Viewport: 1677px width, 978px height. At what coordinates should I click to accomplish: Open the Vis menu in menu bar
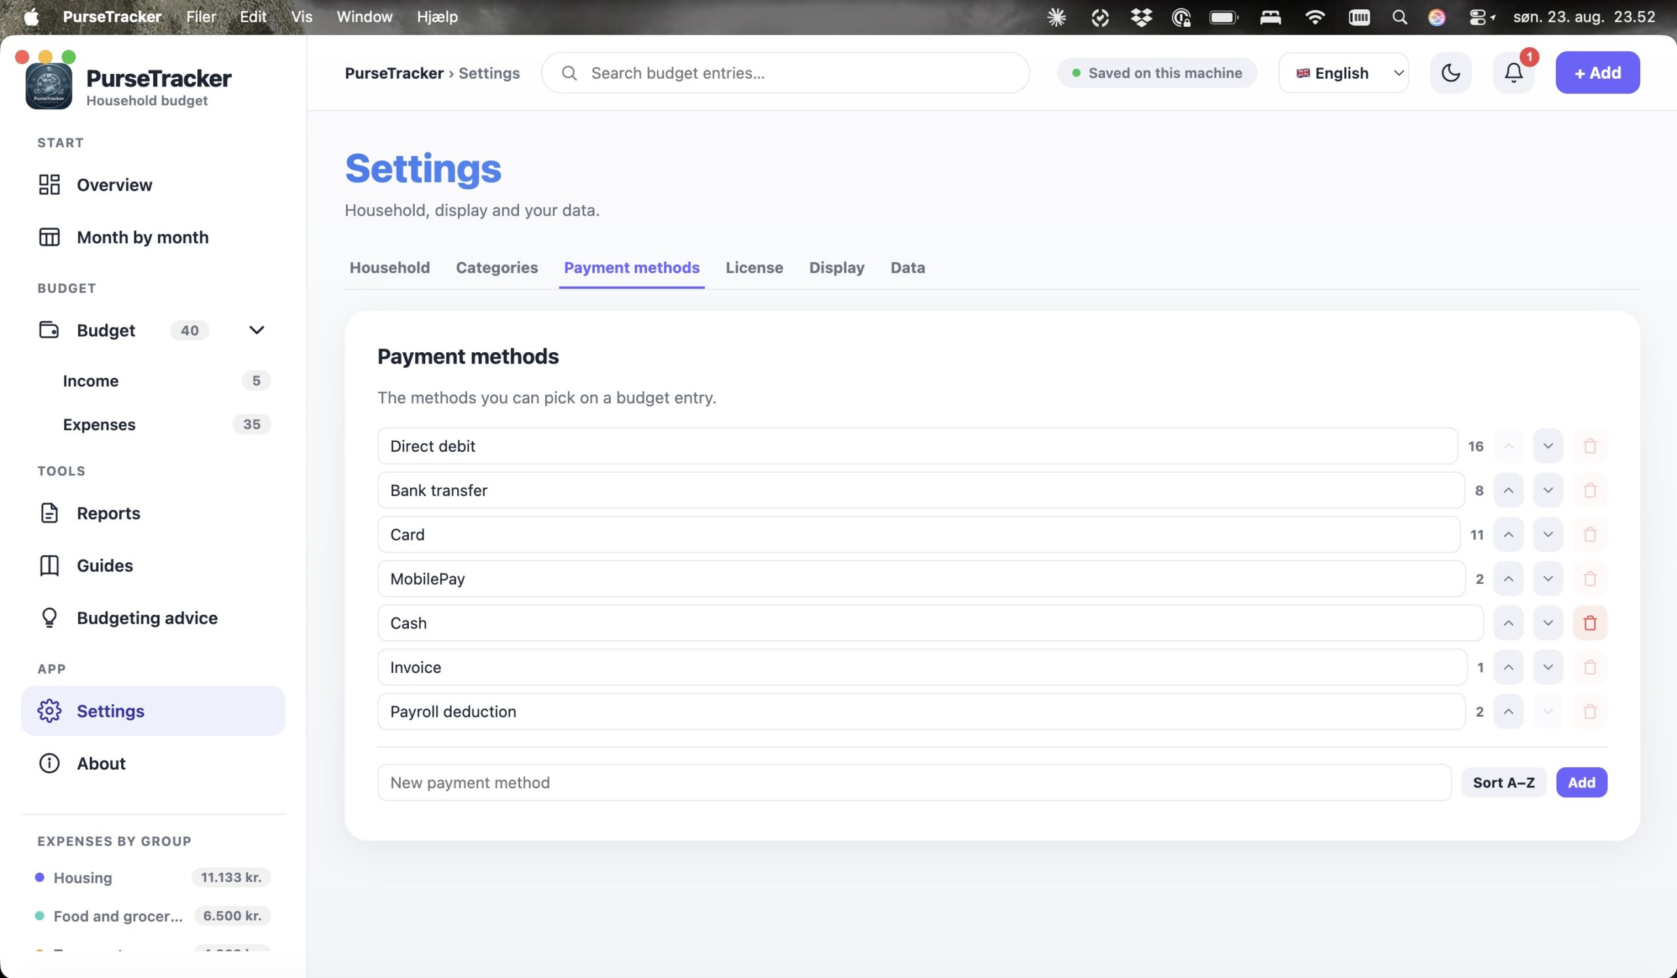pos(301,16)
